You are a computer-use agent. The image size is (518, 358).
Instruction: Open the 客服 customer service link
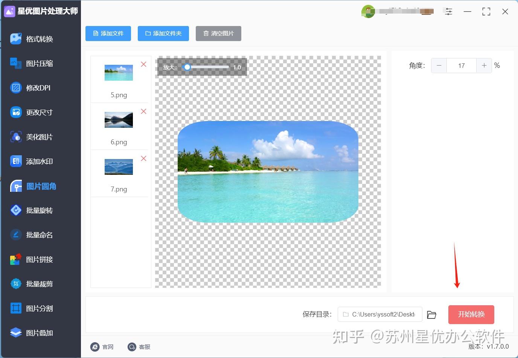[139, 347]
